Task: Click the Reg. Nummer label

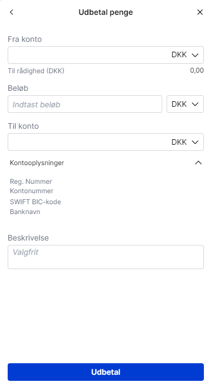Action: tap(31, 182)
